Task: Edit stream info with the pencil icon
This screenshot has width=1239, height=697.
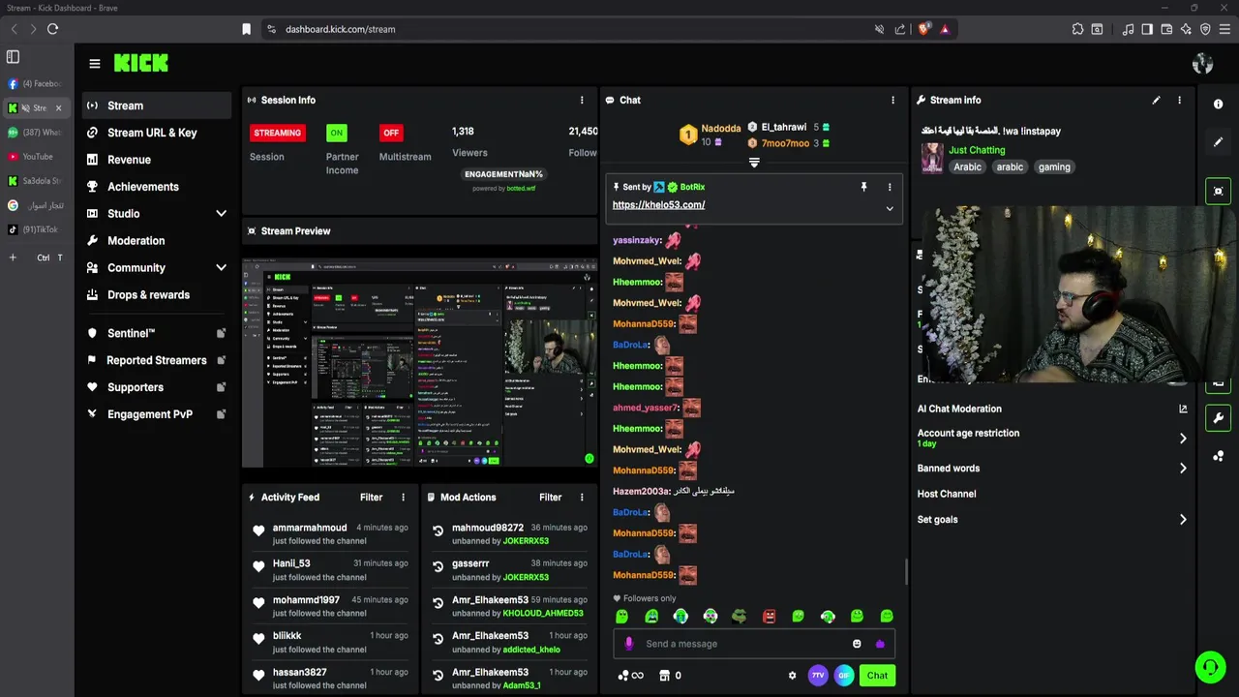Action: (1156, 100)
